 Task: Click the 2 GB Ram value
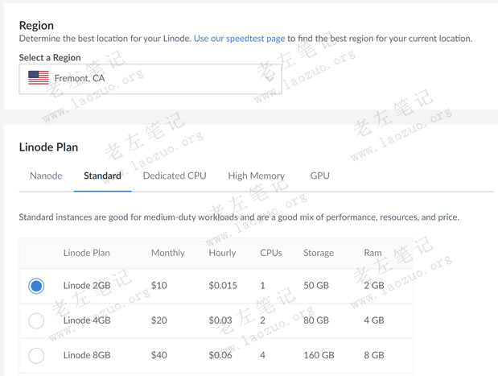click(x=374, y=285)
